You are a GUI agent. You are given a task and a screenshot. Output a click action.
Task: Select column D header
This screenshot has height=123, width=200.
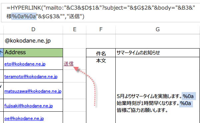33,30
